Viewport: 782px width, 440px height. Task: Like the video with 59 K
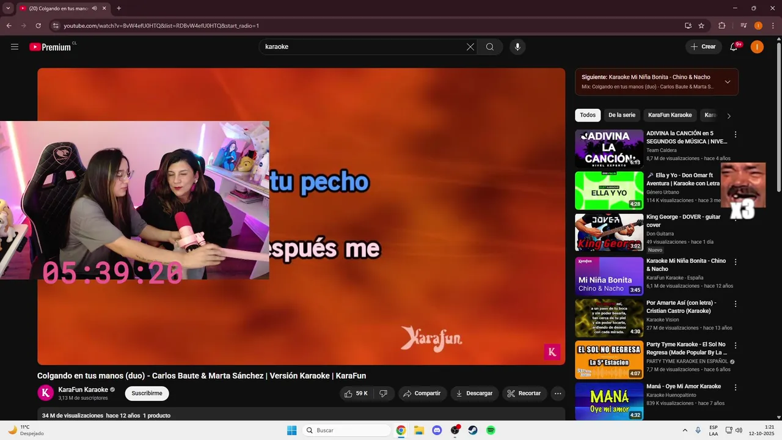pyautogui.click(x=356, y=394)
